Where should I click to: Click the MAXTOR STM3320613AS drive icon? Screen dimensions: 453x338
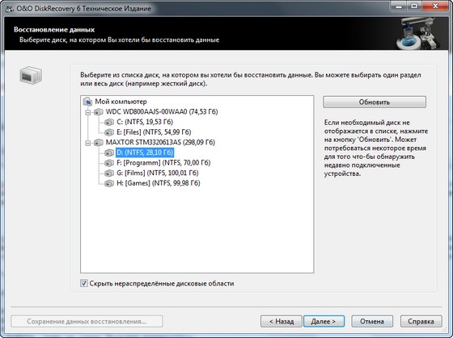click(x=99, y=142)
